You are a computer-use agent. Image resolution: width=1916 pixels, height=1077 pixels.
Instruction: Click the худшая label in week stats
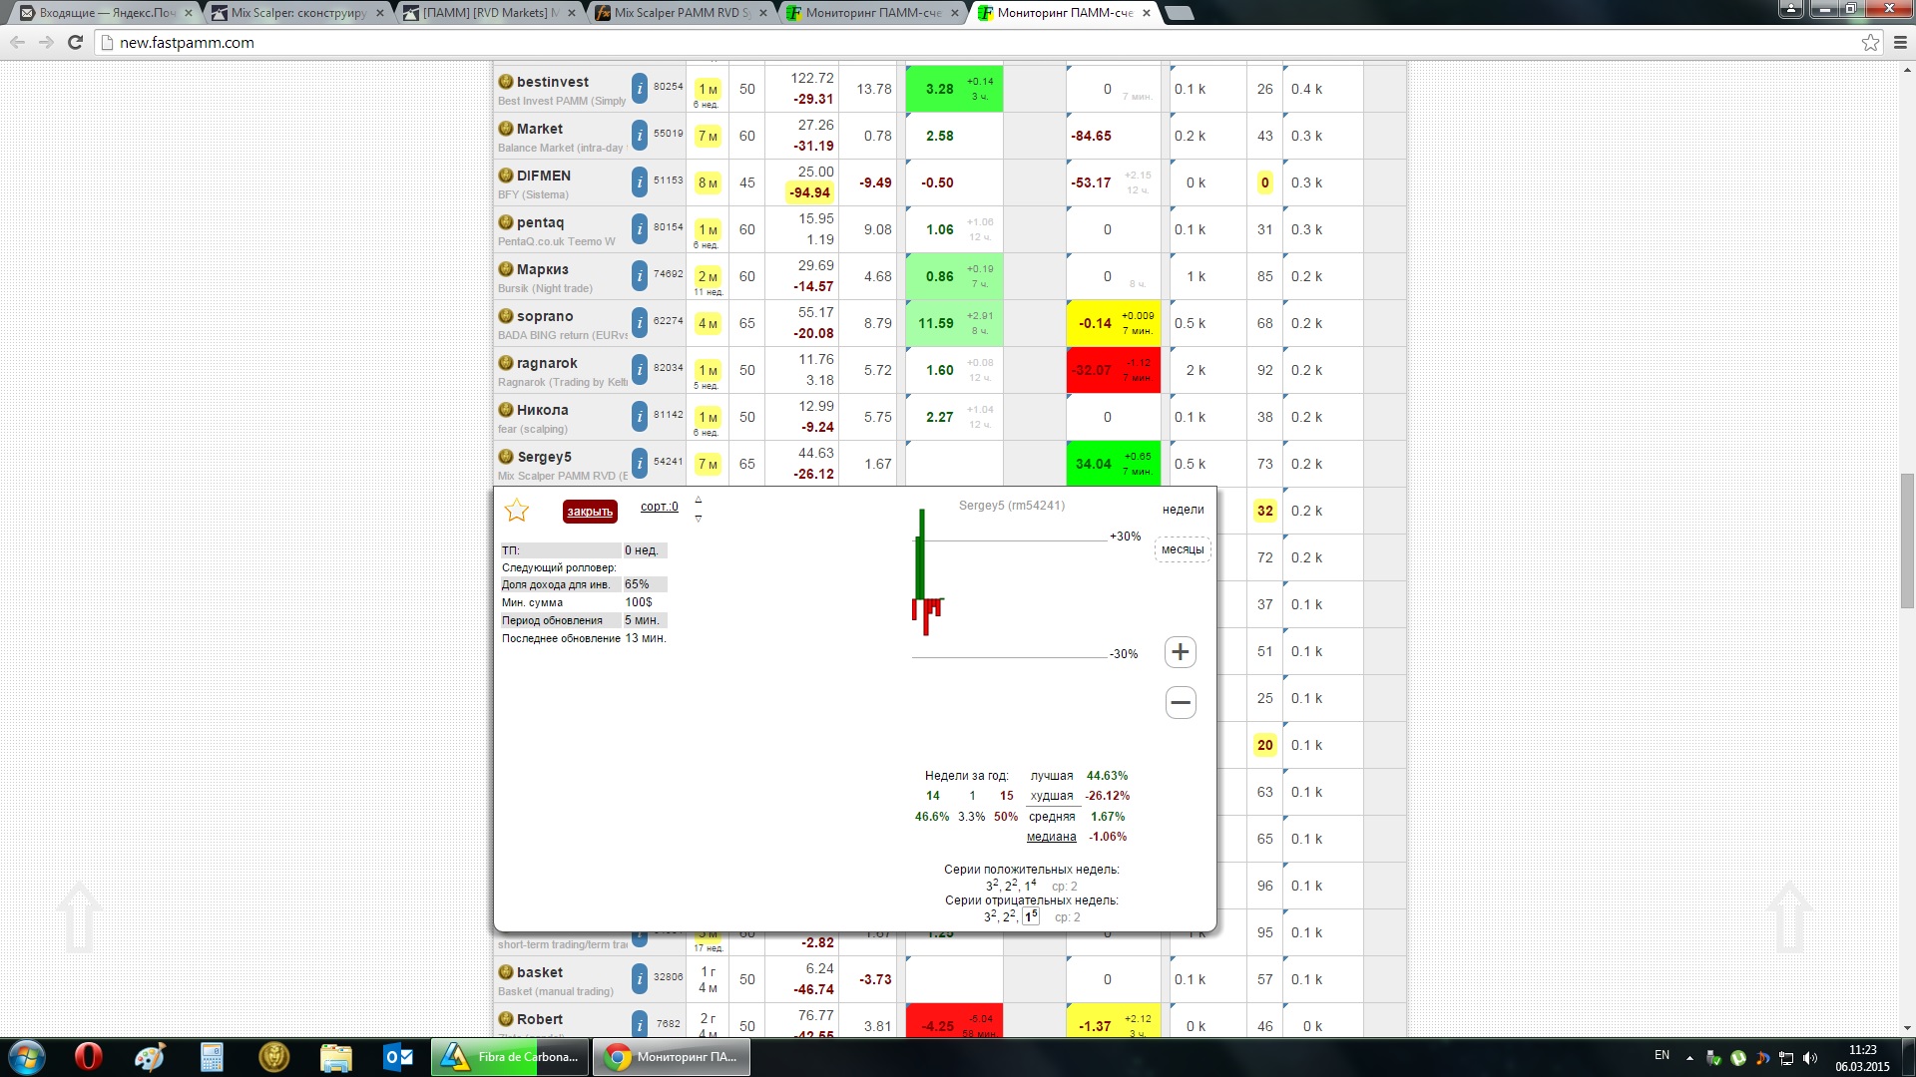coord(1052,796)
